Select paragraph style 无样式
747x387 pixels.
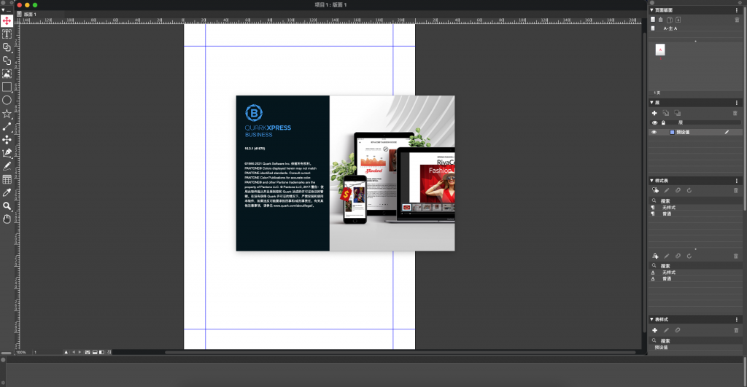(x=694, y=208)
